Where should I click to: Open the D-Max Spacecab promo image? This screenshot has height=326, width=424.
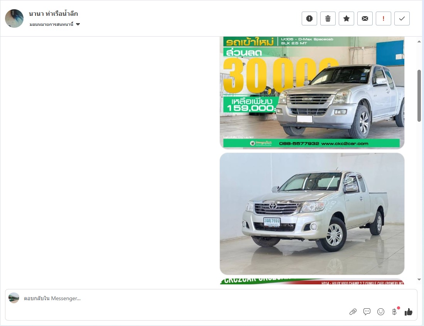[x=312, y=92]
